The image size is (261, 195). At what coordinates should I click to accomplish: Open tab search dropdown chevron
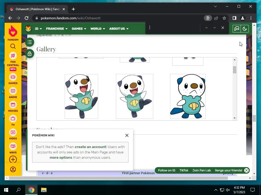click(215, 6)
